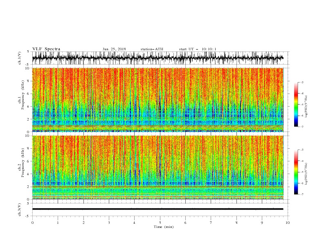The width and height of the screenshot is (324, 250).
Task: Click the ch.1(V) axis label
Action: pos(20,58)
